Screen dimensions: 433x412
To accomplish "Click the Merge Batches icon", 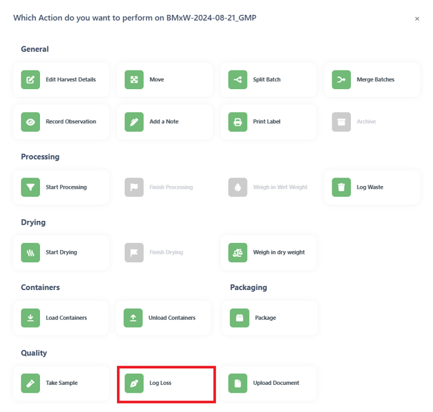I will point(341,79).
